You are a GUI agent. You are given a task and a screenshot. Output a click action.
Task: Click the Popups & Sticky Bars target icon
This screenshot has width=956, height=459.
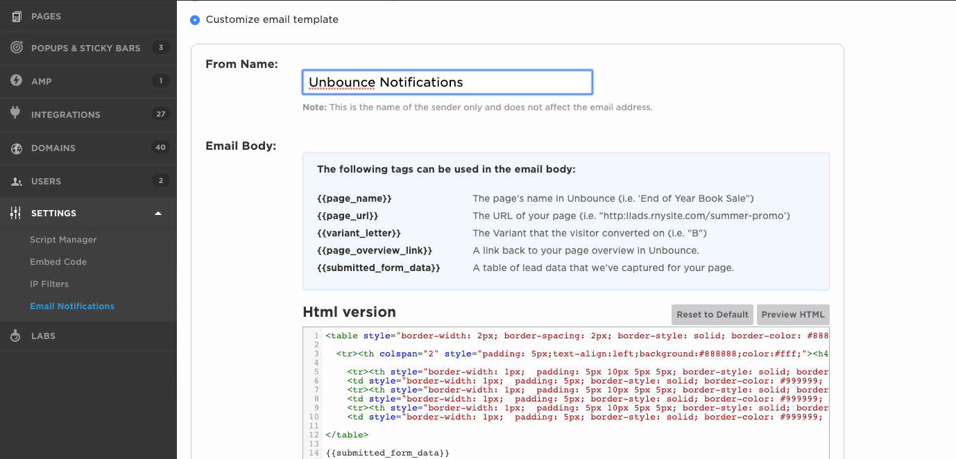point(16,48)
